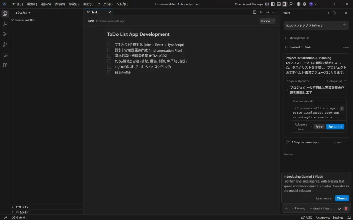Open Gemini 3 Pro model selector
The image size is (353, 220).
point(322,209)
